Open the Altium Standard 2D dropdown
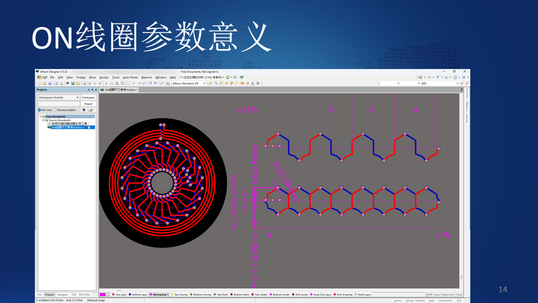538x303 pixels. (x=204, y=83)
